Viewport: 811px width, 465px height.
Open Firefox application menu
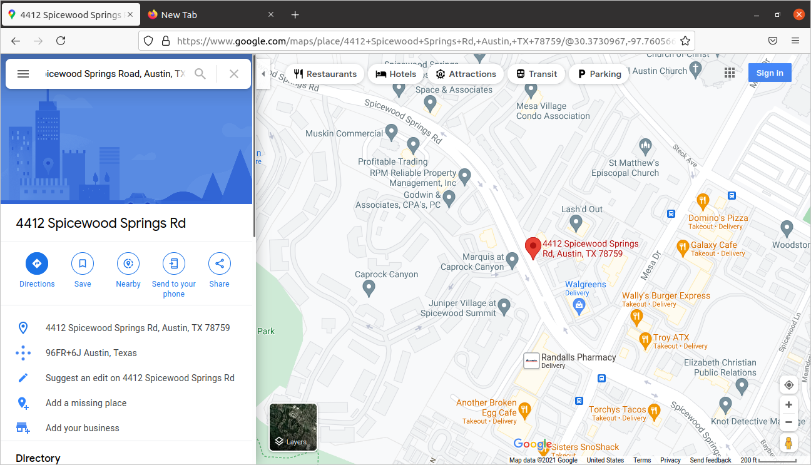795,41
